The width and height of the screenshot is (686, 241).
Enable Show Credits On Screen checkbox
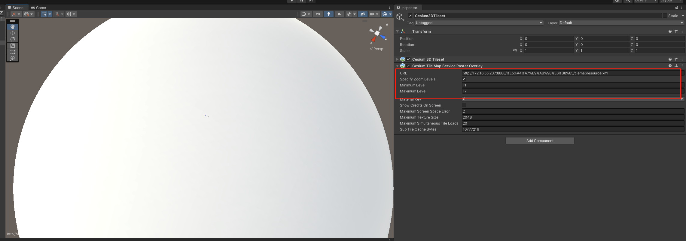[464, 105]
